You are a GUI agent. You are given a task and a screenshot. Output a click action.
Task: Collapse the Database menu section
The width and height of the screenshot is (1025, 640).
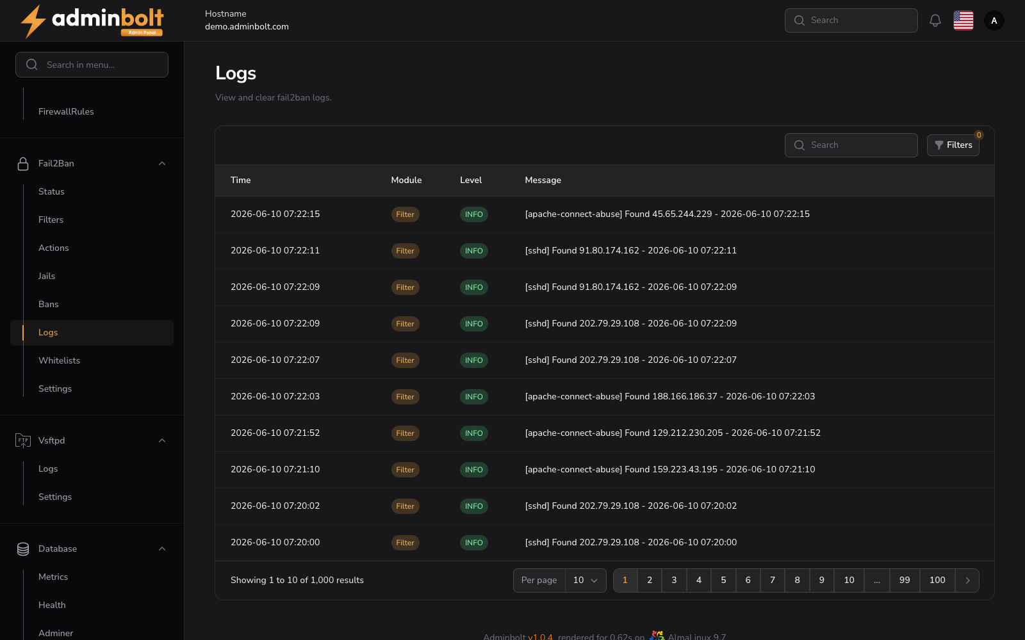162,549
